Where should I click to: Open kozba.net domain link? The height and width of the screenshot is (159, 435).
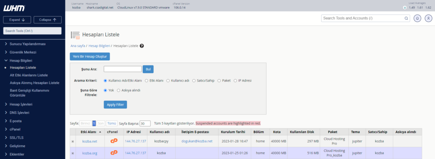[x=90, y=141]
